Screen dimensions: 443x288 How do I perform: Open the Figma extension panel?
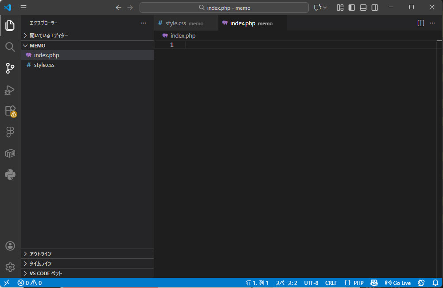(x=10, y=132)
